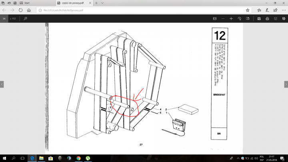The width and height of the screenshot is (288, 162).
Task: Click the add notes pen icon
Action: tap(267, 10)
